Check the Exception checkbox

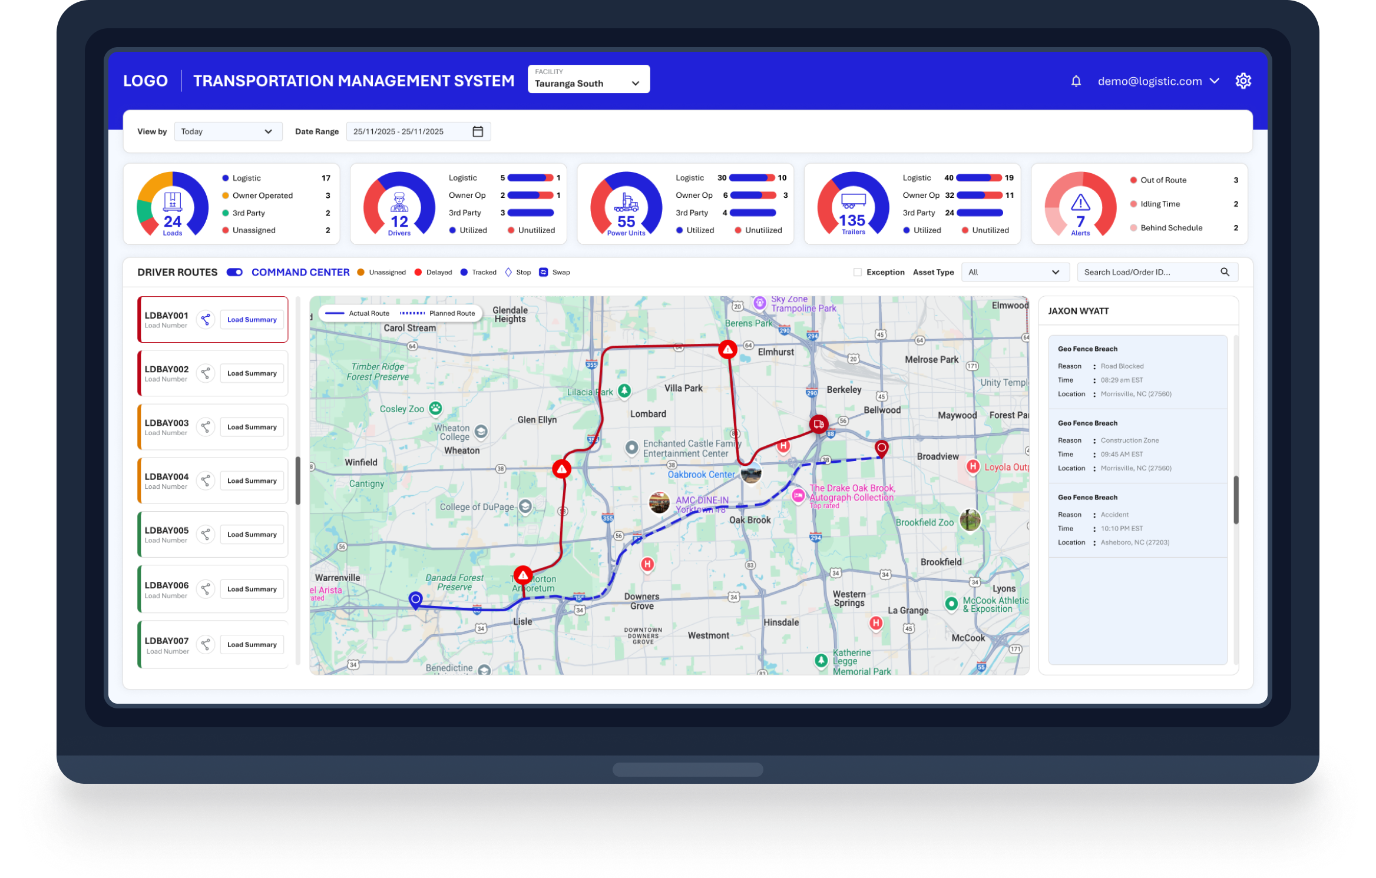[x=858, y=272]
